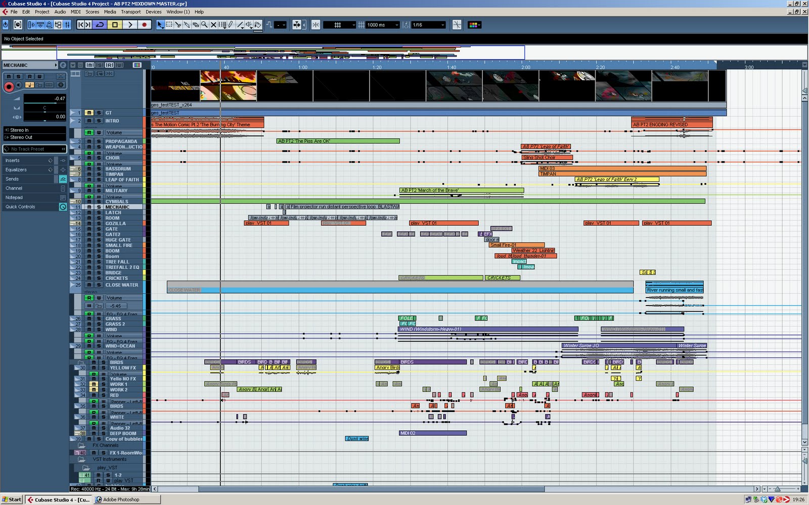Choose the Zoom magnifier tool
809x505 pixels.
(204, 25)
